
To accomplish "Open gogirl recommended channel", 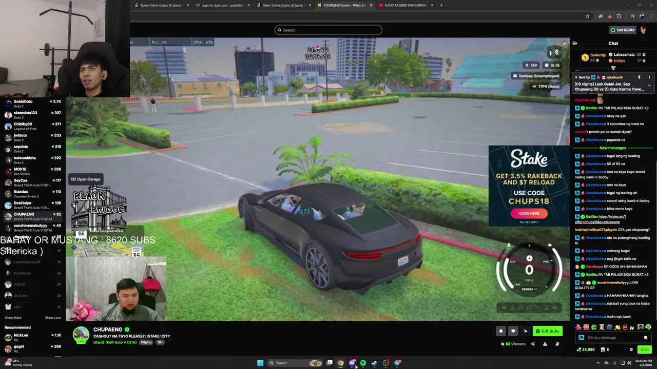I will (x=32, y=348).
